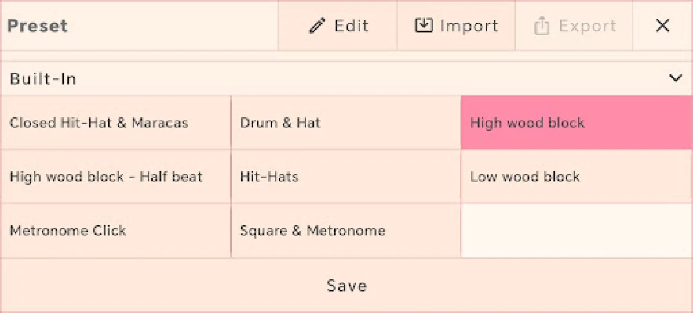Choose the Drum & Hat preset
The height and width of the screenshot is (313, 693).
tap(345, 123)
